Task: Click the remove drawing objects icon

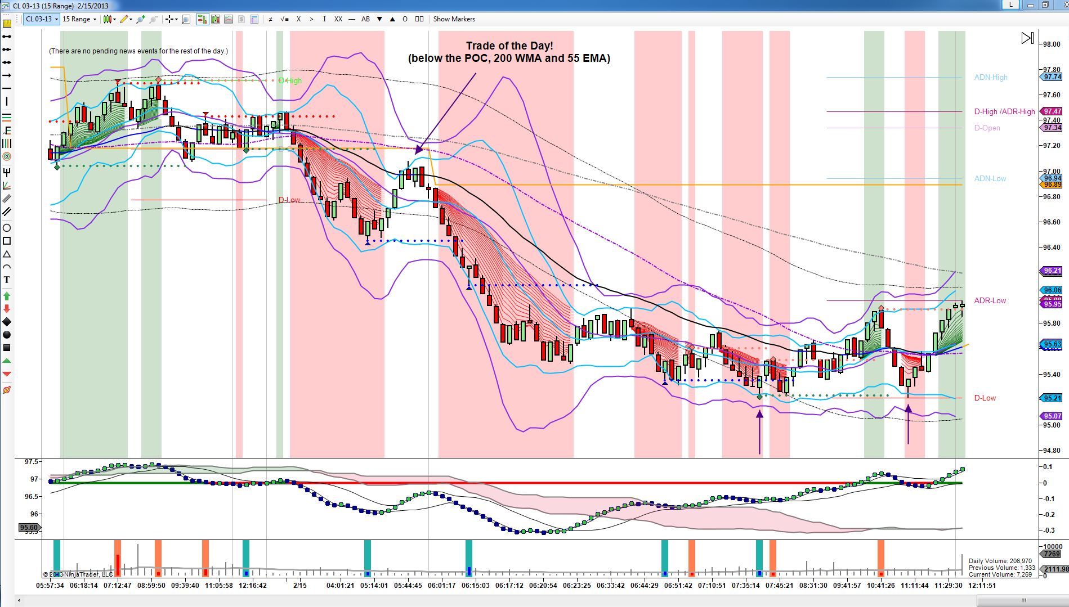Action: [x=7, y=390]
